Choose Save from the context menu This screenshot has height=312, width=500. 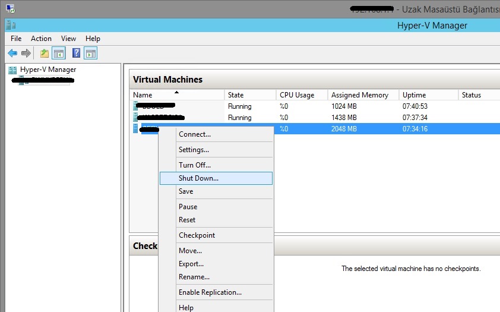coord(216,191)
